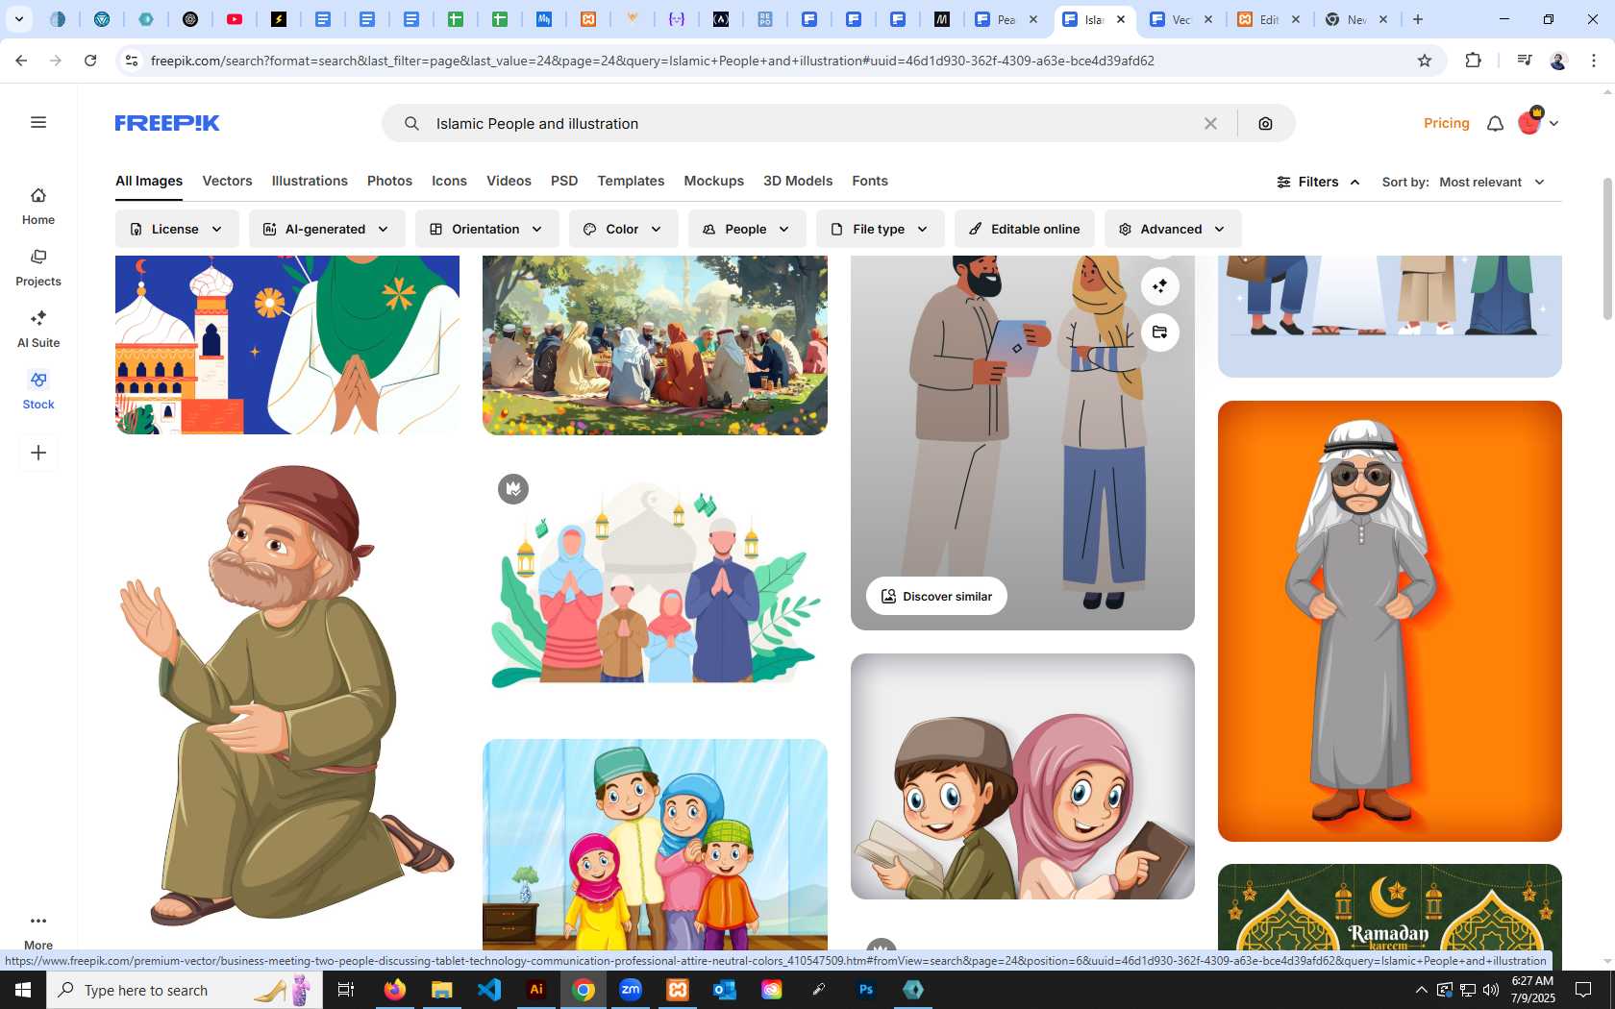Bookmark this page with star icon
1615x1009 pixels.
pos(1425,61)
